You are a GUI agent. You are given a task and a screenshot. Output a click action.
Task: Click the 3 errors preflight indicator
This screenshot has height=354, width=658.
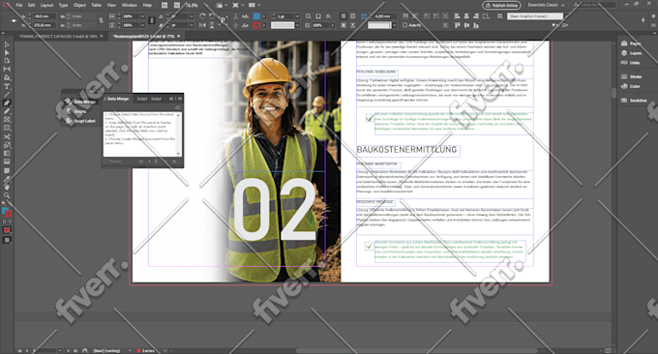tap(145, 350)
